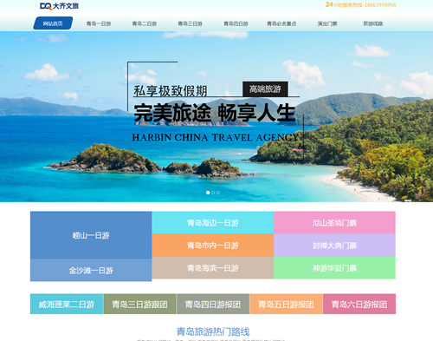Viewport: 433px width, 341px height.
Task: Click the pink 尼山圣境门票 tile
Action: pos(334,223)
